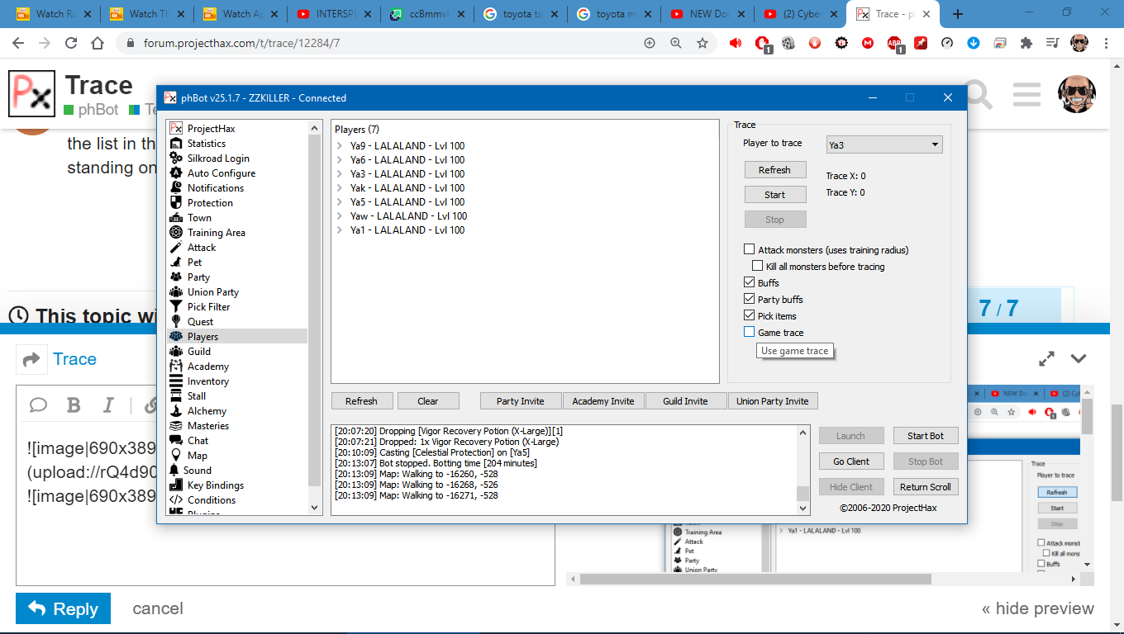Viewport: 1124px width, 634px height.
Task: Select the Alchemy flask icon
Action: pyautogui.click(x=175, y=411)
